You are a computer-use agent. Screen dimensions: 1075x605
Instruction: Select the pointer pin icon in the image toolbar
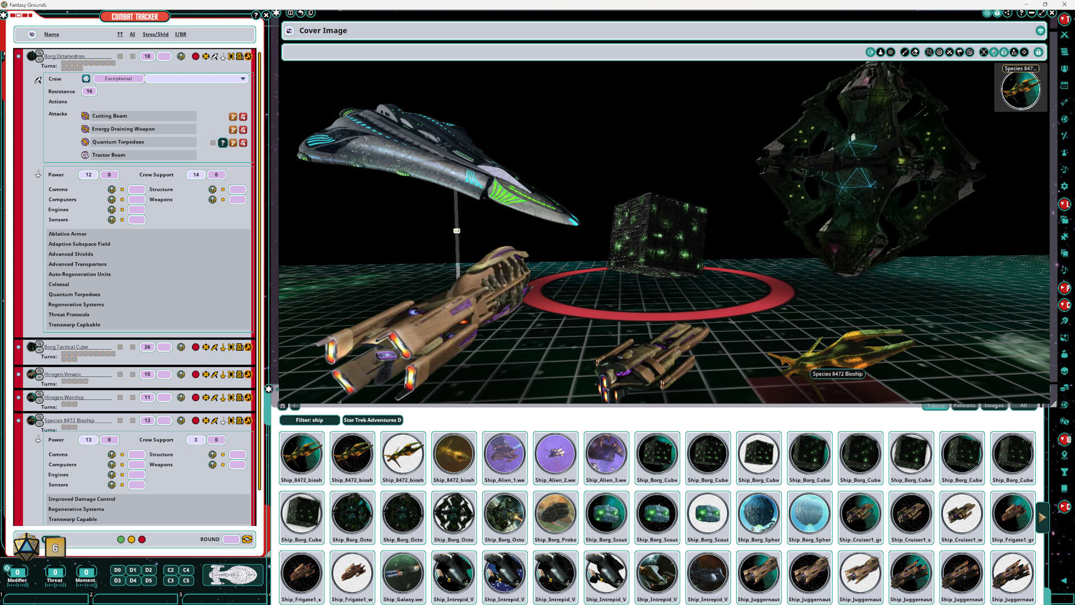tap(994, 52)
